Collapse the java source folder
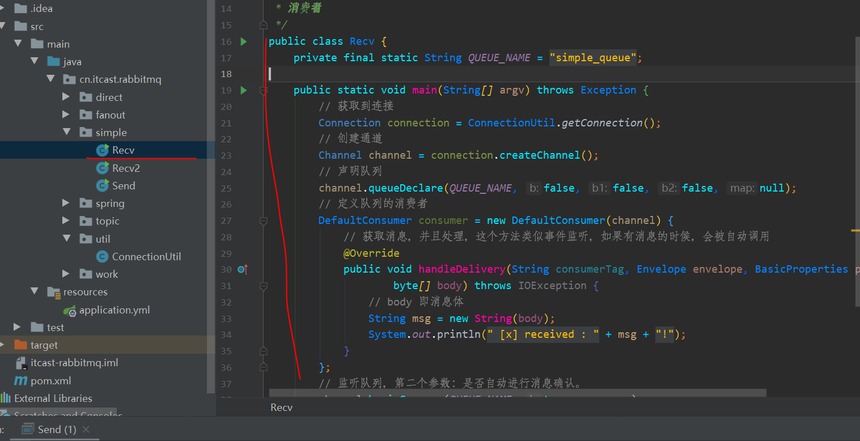The image size is (860, 441). [35, 62]
